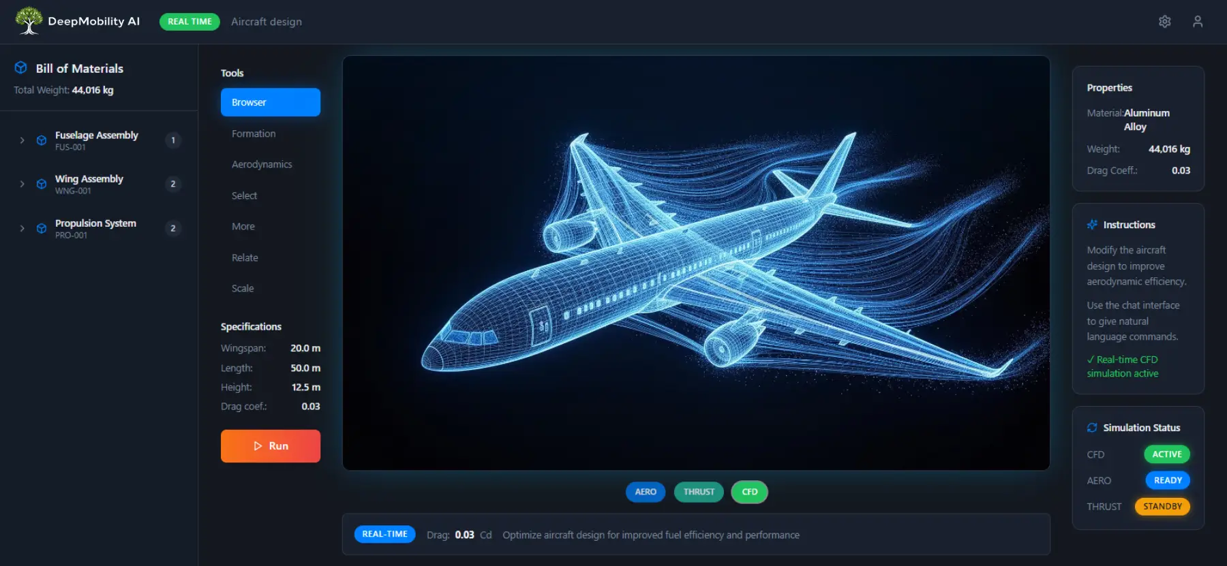Toggle the THRUST view pill
This screenshot has height=566, width=1227.
pyautogui.click(x=699, y=492)
